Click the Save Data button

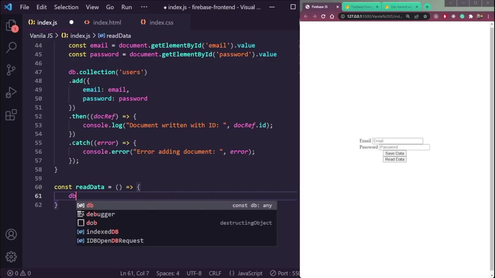click(x=394, y=153)
